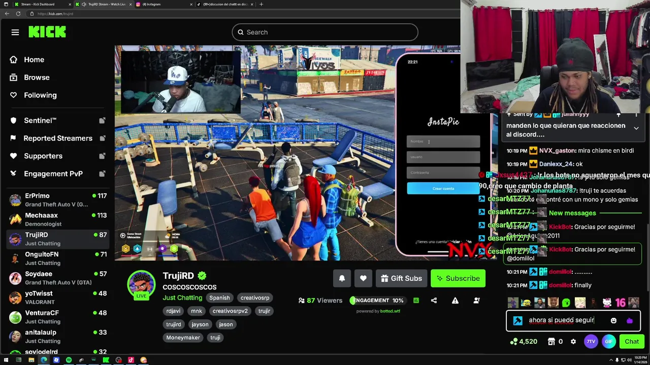Open Engagement PvP in sidebar
This screenshot has width=650, height=365.
pyautogui.click(x=53, y=174)
